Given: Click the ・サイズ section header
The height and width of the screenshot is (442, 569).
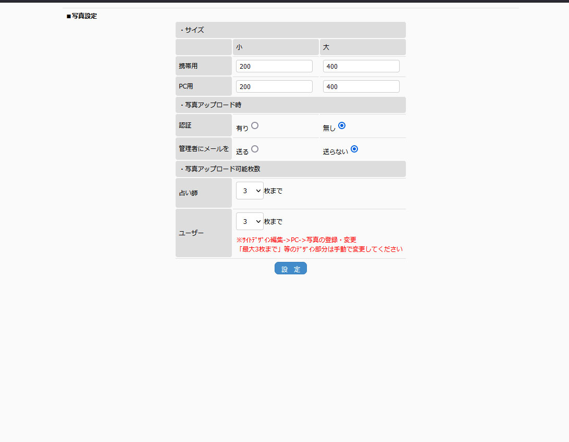Looking at the screenshot, I should click(x=290, y=30).
